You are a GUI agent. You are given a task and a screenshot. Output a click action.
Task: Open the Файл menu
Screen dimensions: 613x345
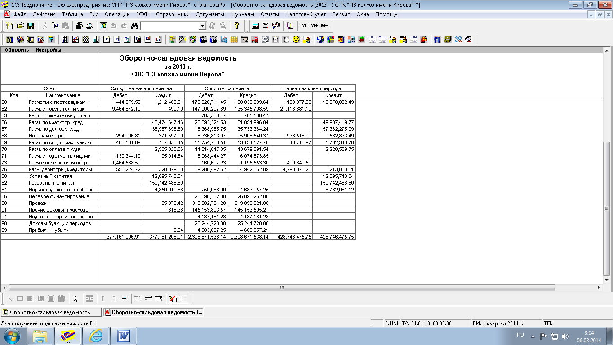tap(20, 14)
